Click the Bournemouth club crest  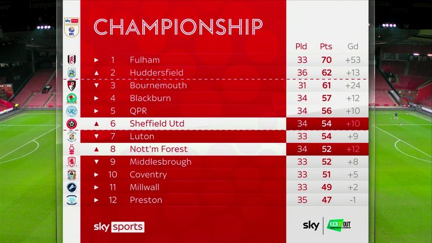pyautogui.click(x=71, y=85)
